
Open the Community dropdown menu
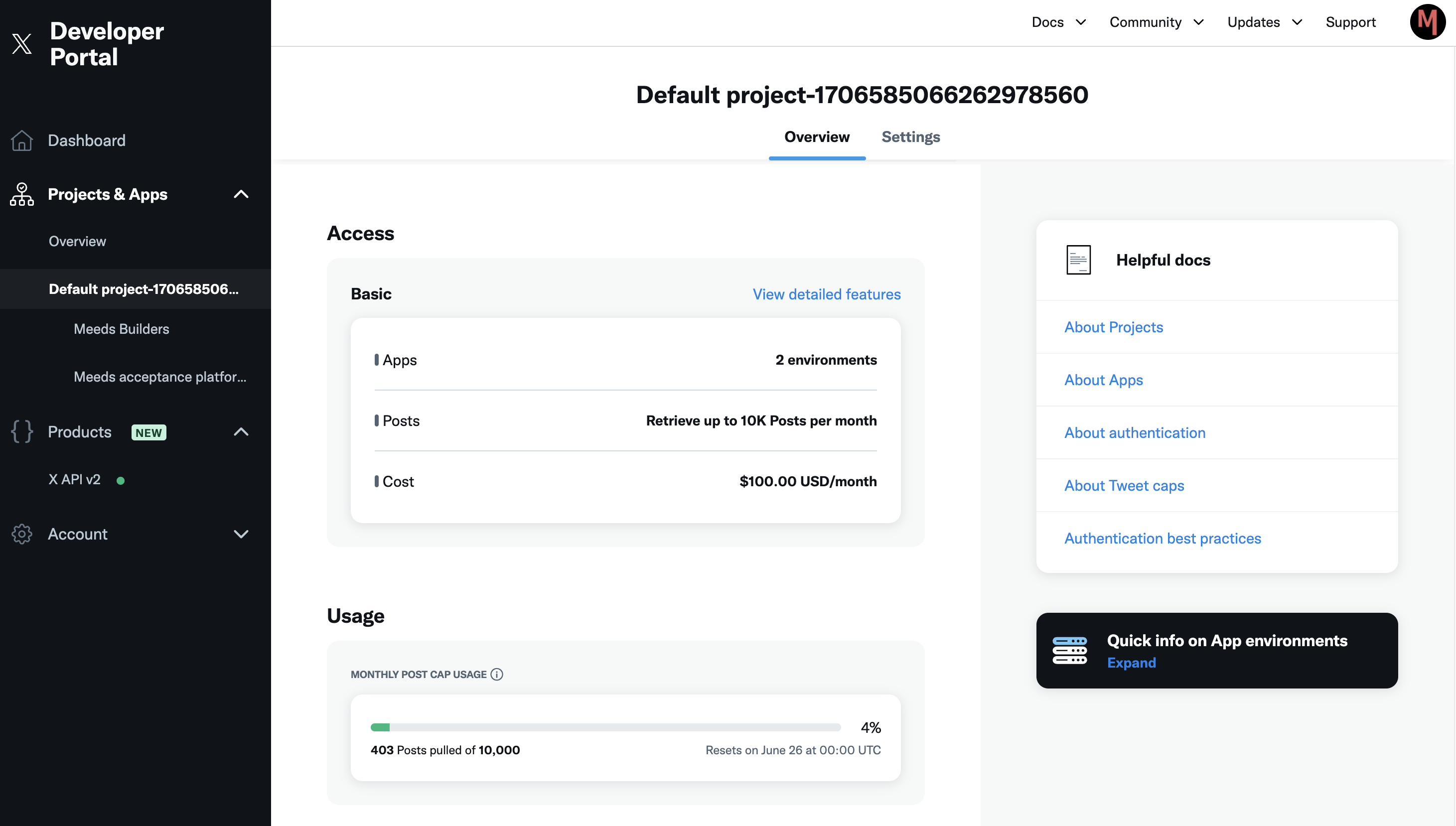click(1156, 22)
